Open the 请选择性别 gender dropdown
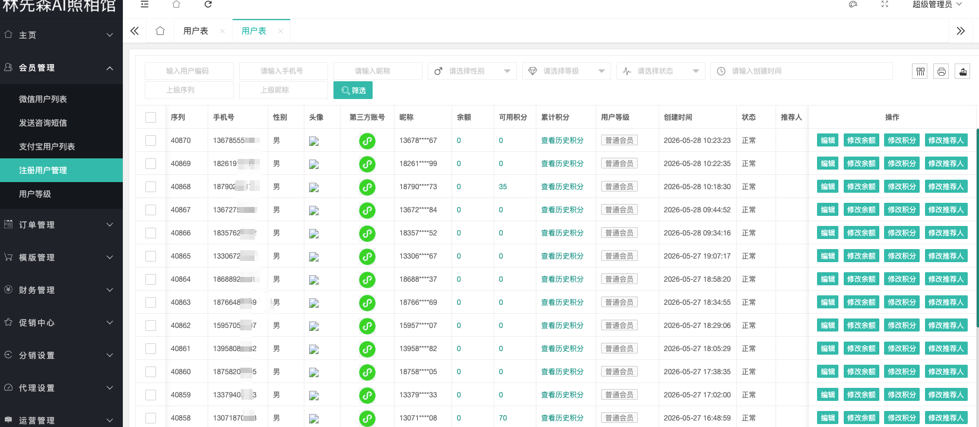Image resolution: width=979 pixels, height=427 pixels. (472, 71)
